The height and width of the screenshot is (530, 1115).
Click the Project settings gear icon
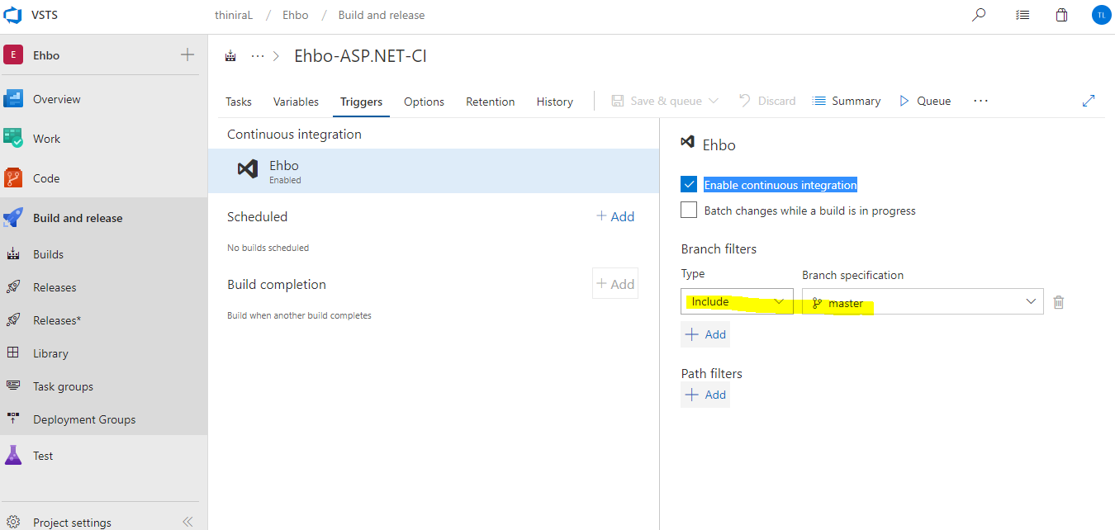coord(13,522)
